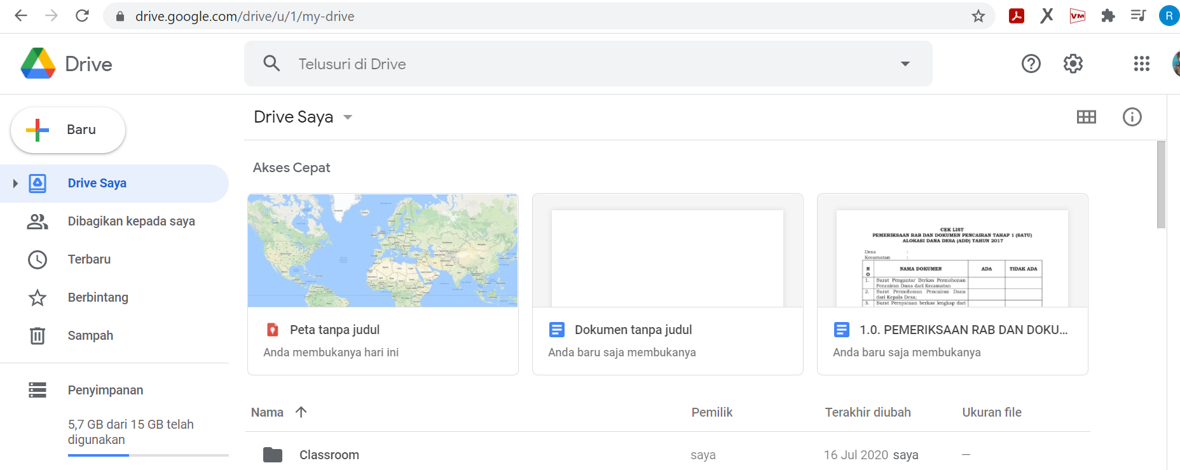Click the X extension icon
Viewport: 1180px width, 470px height.
click(1046, 15)
